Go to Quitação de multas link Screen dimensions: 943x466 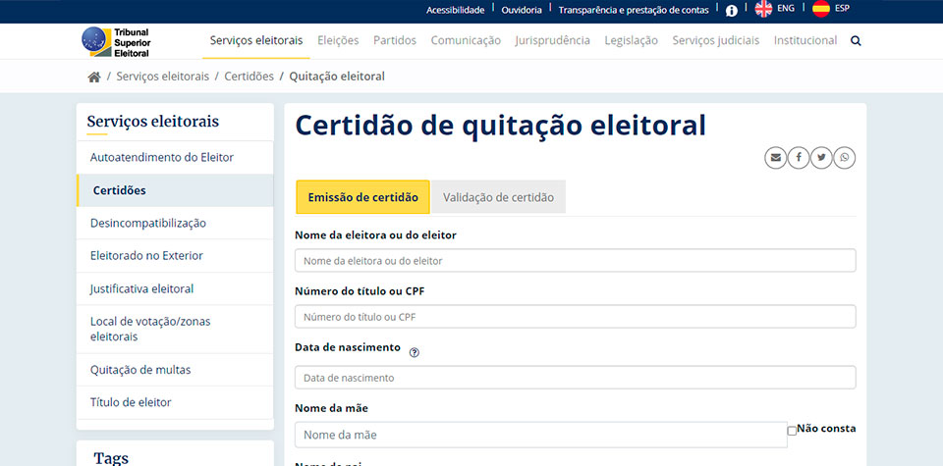click(x=140, y=370)
